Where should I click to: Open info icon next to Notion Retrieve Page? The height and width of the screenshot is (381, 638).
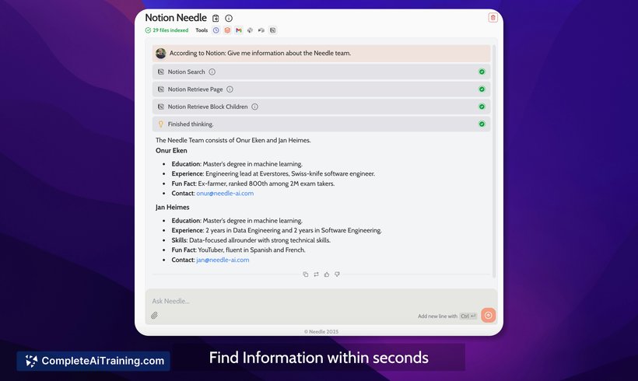pyautogui.click(x=230, y=89)
